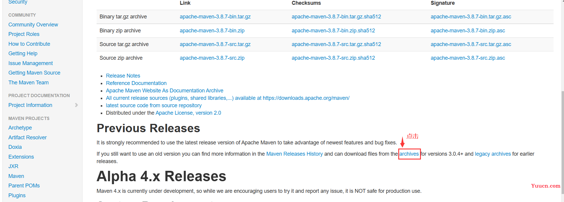Open Community Overview sidebar link
Viewport: 564px width, 202px height.
click(x=33, y=25)
